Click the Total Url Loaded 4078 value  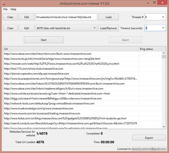40,142
